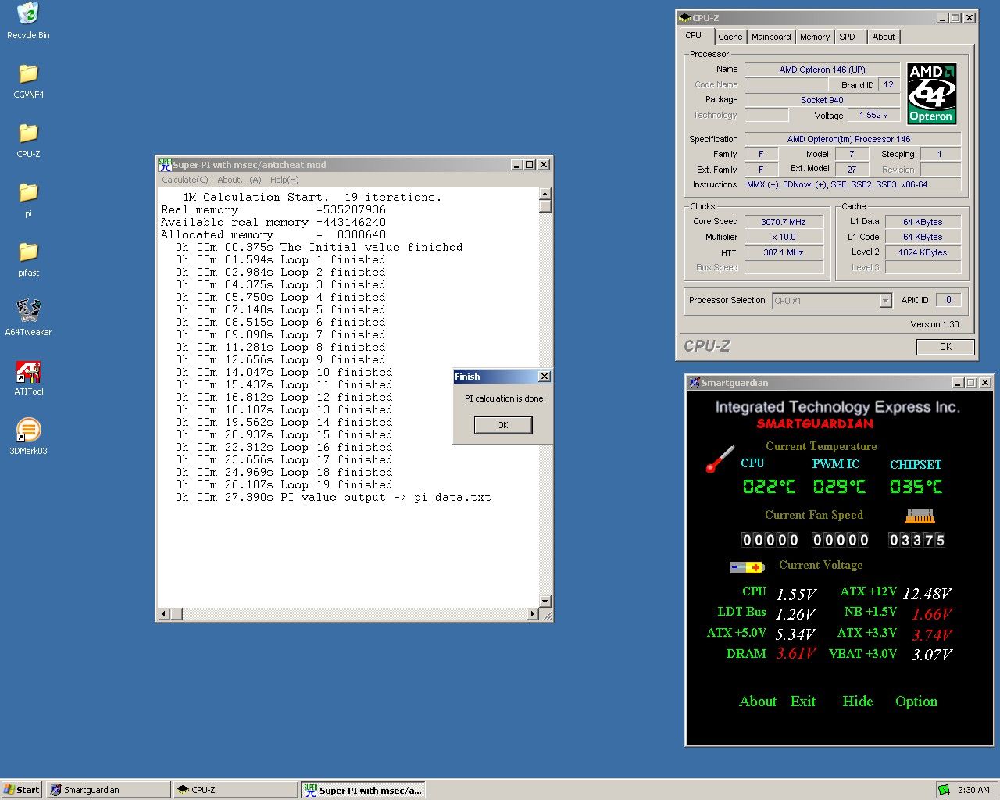Screen dimensions: 1000x800
Task: Click the Core Speed 3070.7 MHz field
Action: 784,222
